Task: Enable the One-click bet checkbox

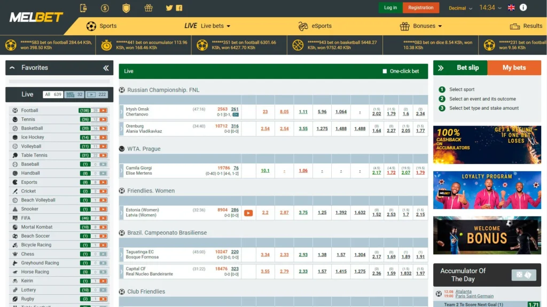Action: pos(385,71)
